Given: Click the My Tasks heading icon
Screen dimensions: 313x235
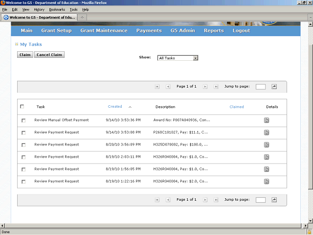Looking at the screenshot, I should point(17,44).
